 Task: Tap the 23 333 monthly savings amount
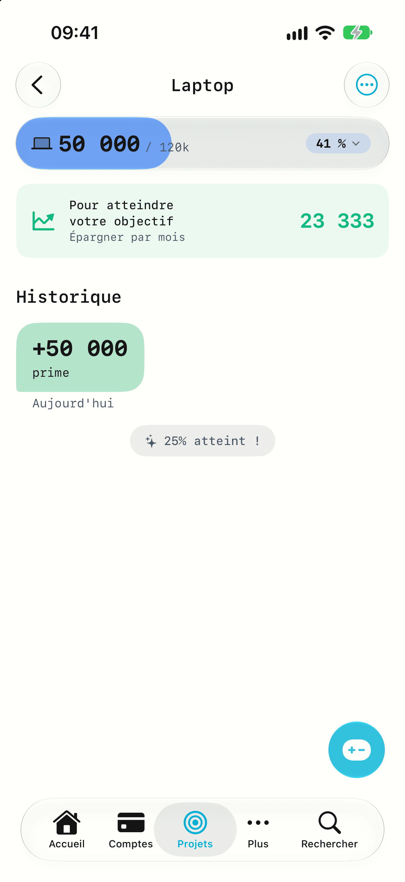[x=337, y=221]
